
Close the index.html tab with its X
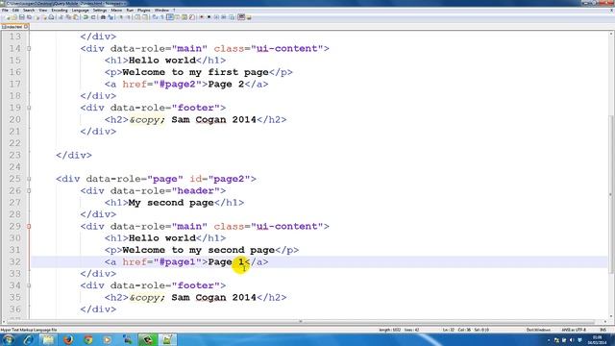tap(26, 27)
